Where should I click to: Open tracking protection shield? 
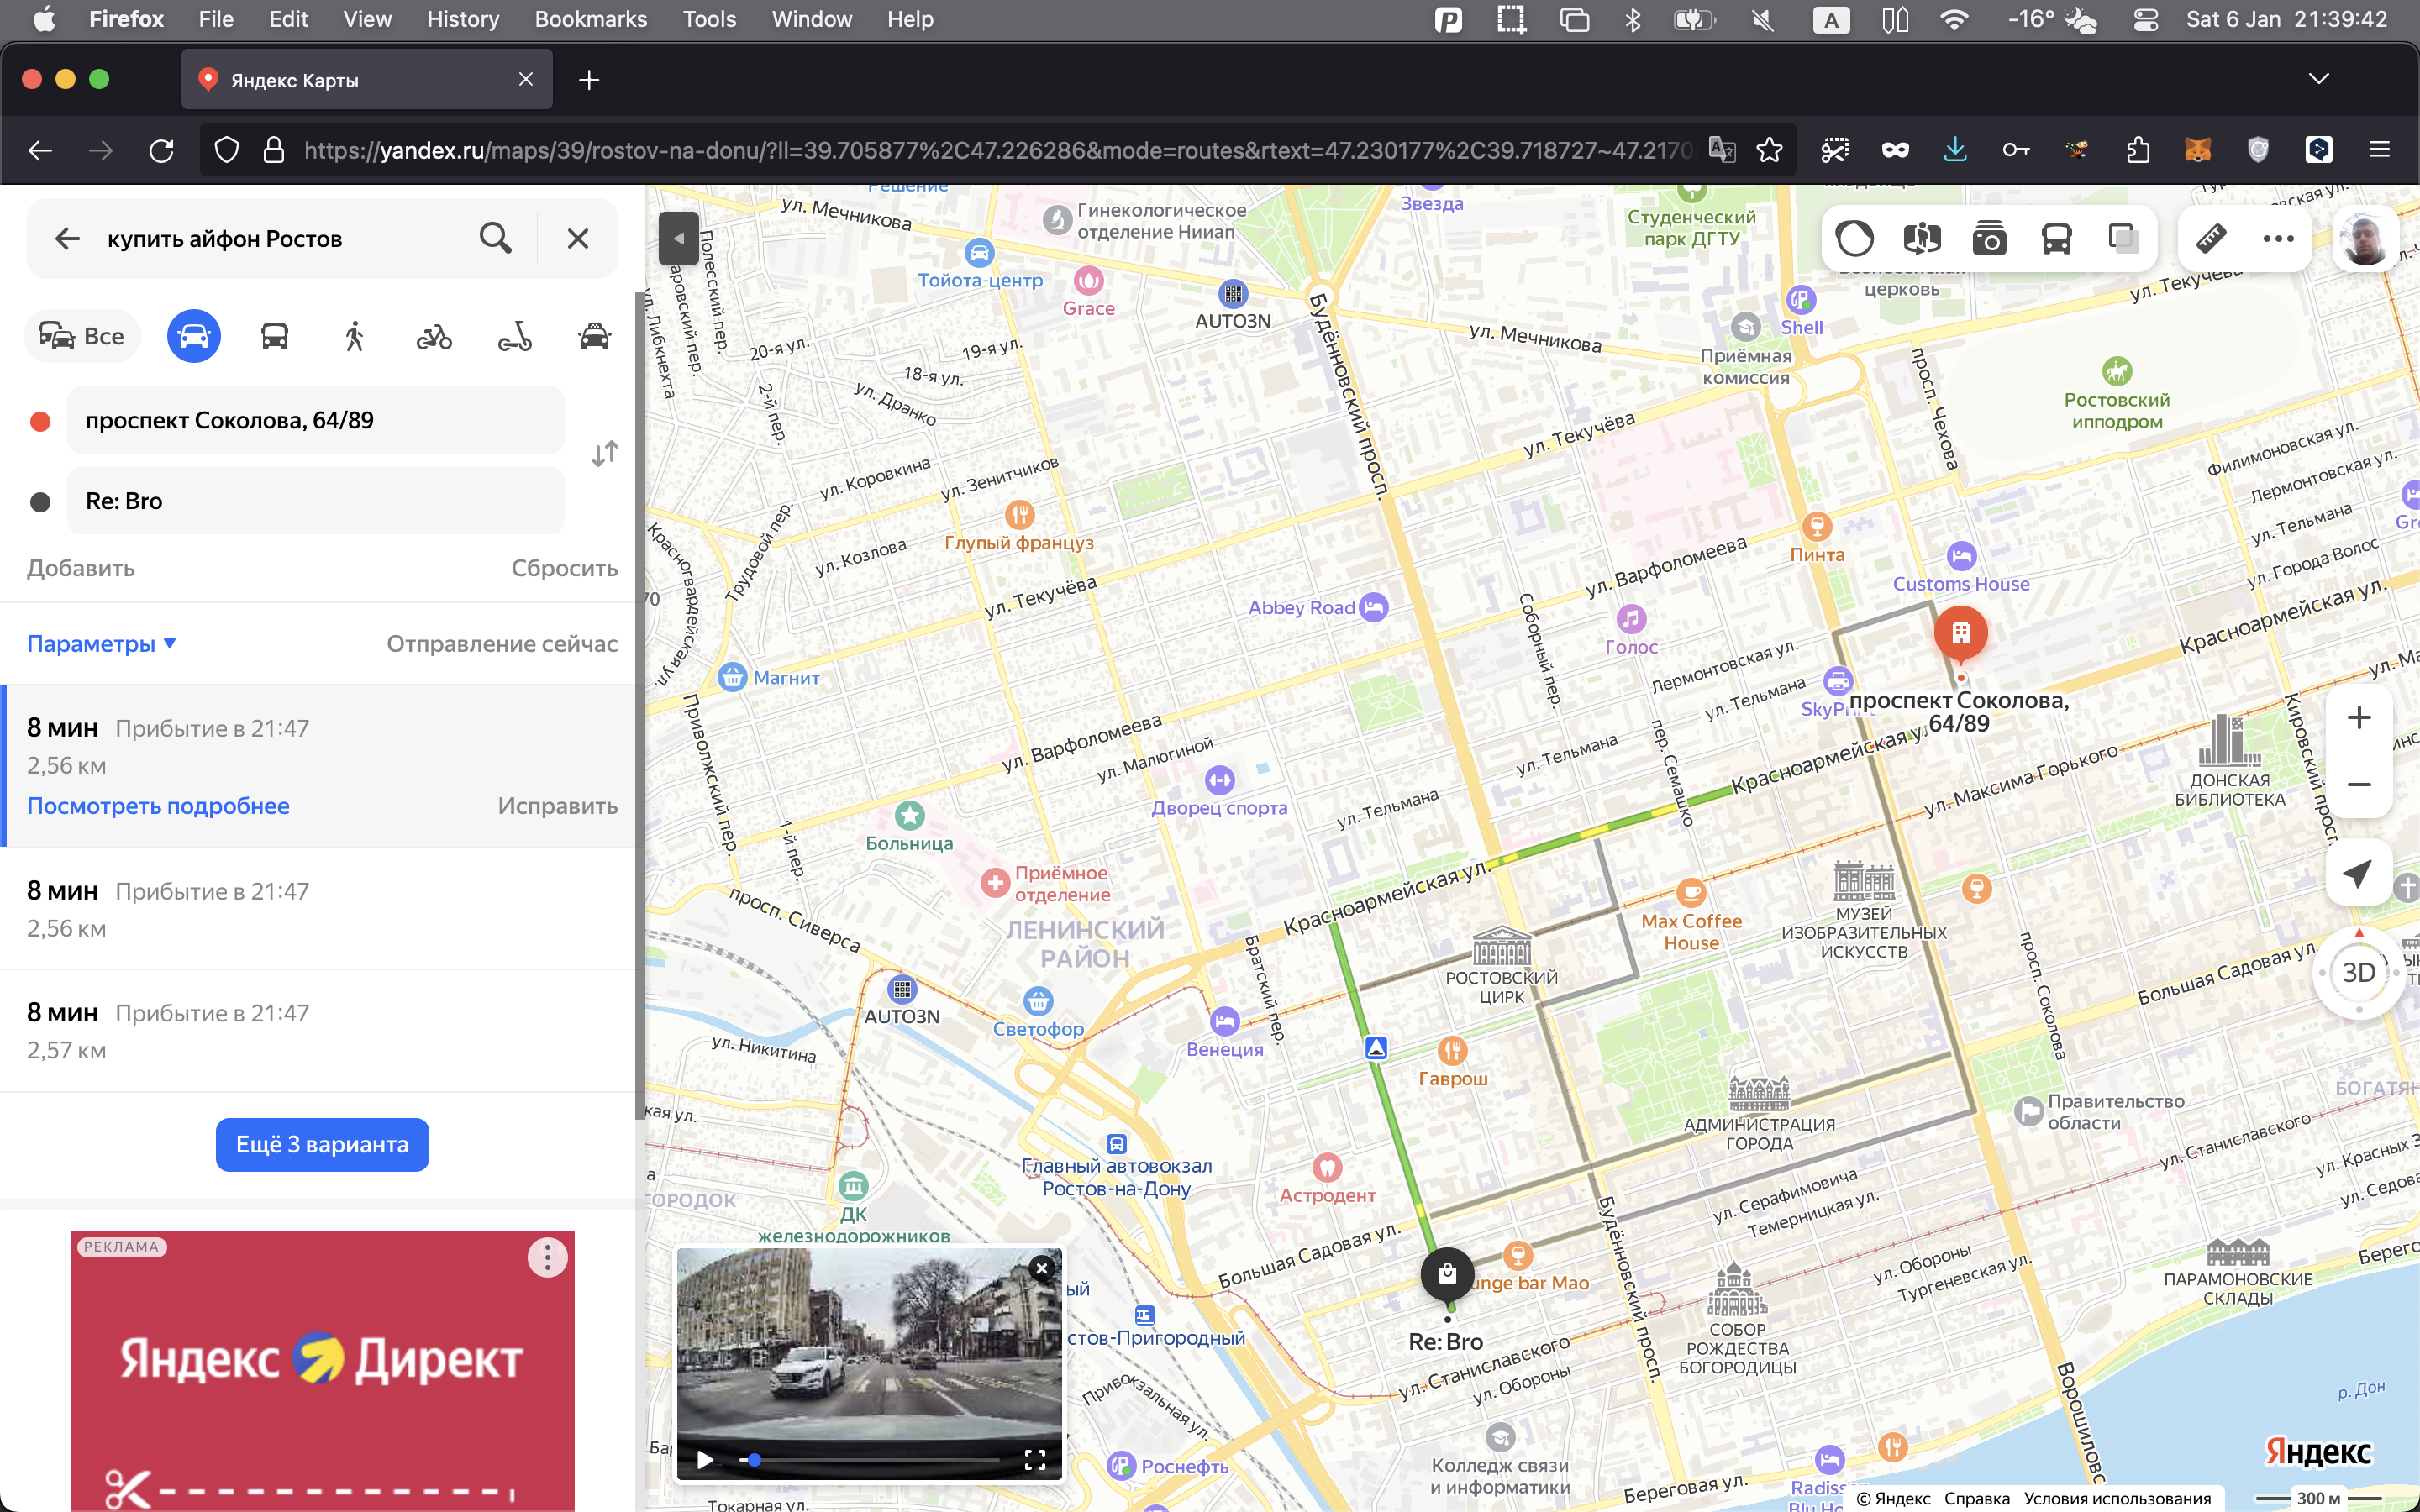(x=227, y=150)
